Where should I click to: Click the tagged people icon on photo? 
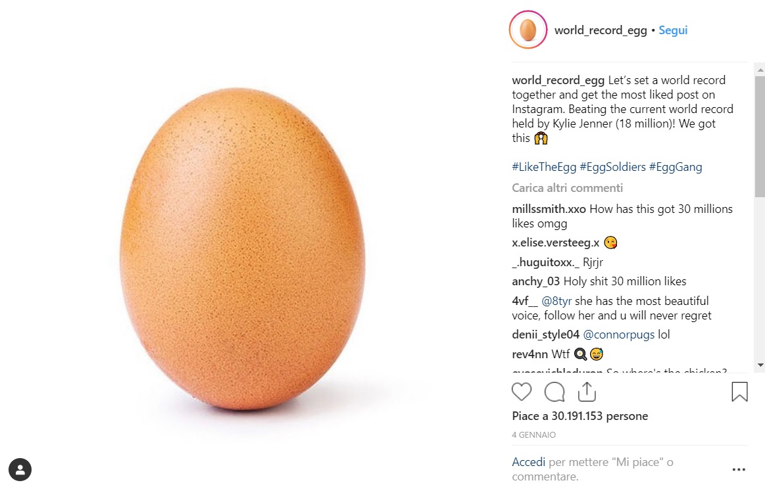click(x=20, y=470)
